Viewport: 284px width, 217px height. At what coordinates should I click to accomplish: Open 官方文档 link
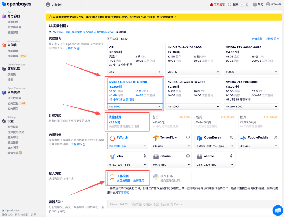(x=124, y=192)
